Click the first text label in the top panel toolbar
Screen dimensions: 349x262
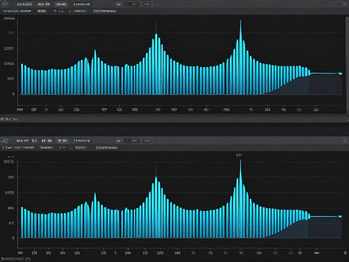point(24,4)
